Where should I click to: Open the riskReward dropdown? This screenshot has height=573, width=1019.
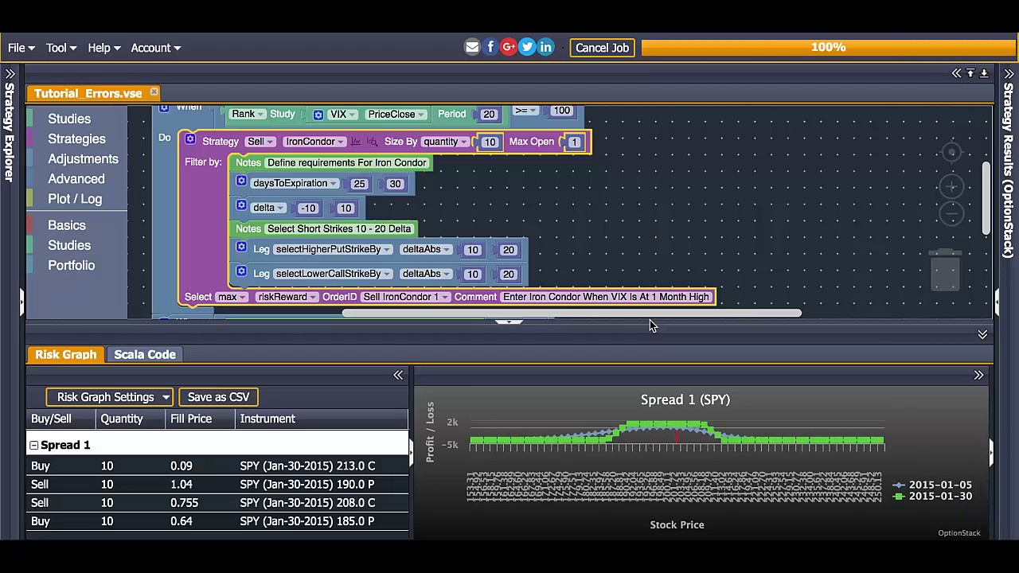pos(287,297)
